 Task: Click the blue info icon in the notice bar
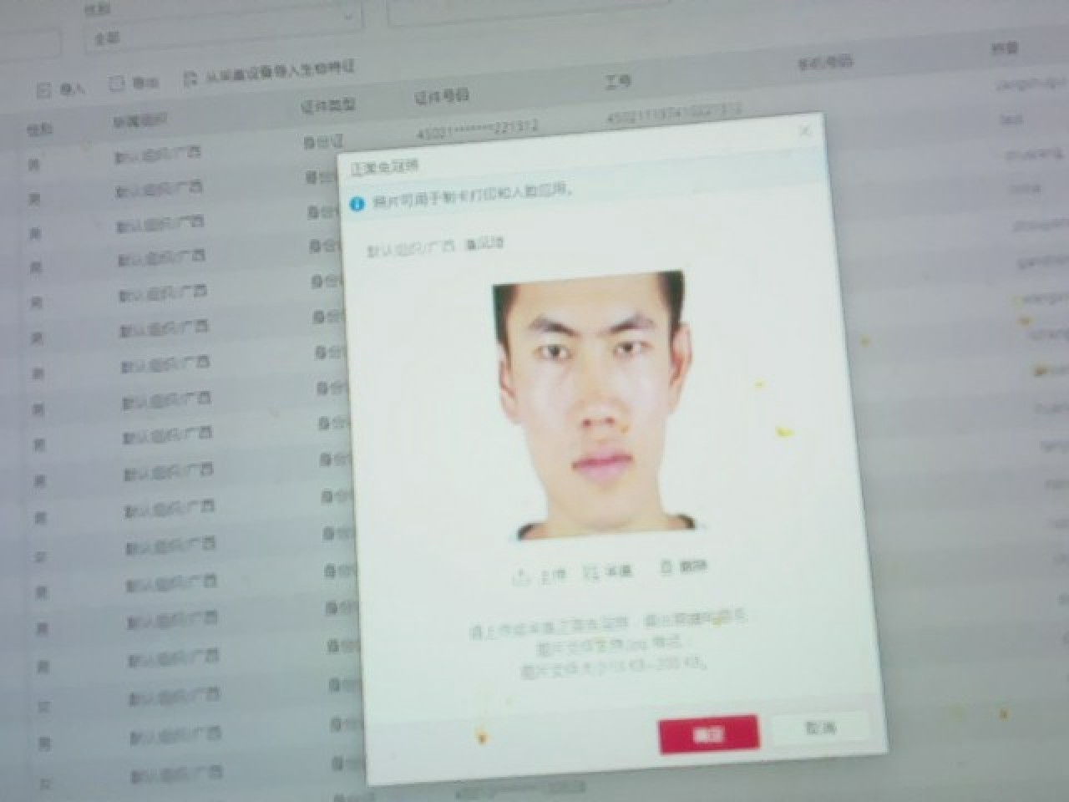357,203
